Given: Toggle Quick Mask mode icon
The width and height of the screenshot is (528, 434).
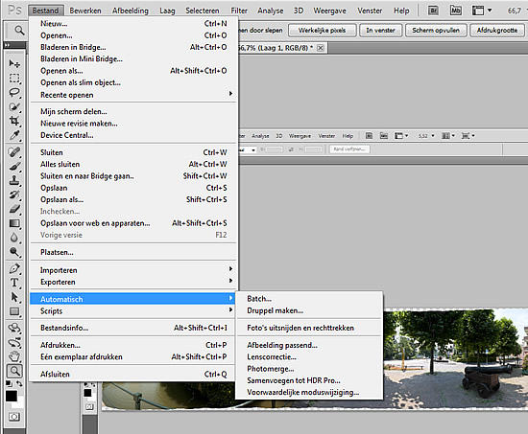Looking at the screenshot, I should click(13, 417).
